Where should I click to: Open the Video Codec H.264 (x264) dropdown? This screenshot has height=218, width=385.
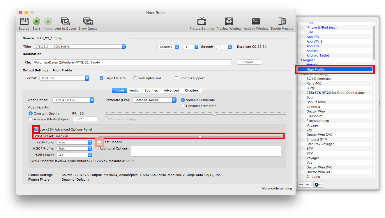[73, 100]
